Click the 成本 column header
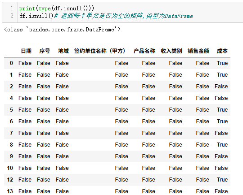Viewport: 243px width, 195px height. coord(222,51)
